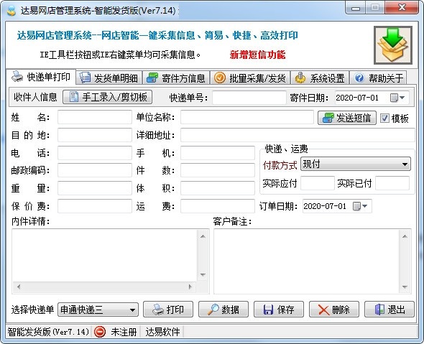This screenshot has width=424, height=344.
Task: Open the 系统设置 tab
Action: 320,78
